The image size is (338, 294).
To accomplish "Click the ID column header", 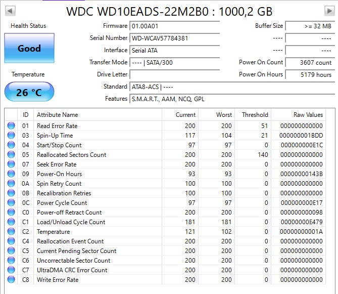I will [25, 115].
